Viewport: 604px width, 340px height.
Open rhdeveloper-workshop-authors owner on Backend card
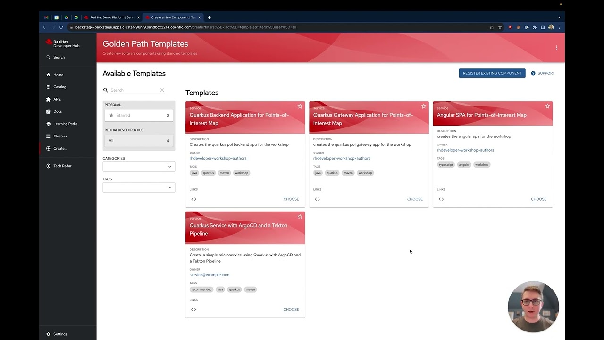tap(218, 158)
